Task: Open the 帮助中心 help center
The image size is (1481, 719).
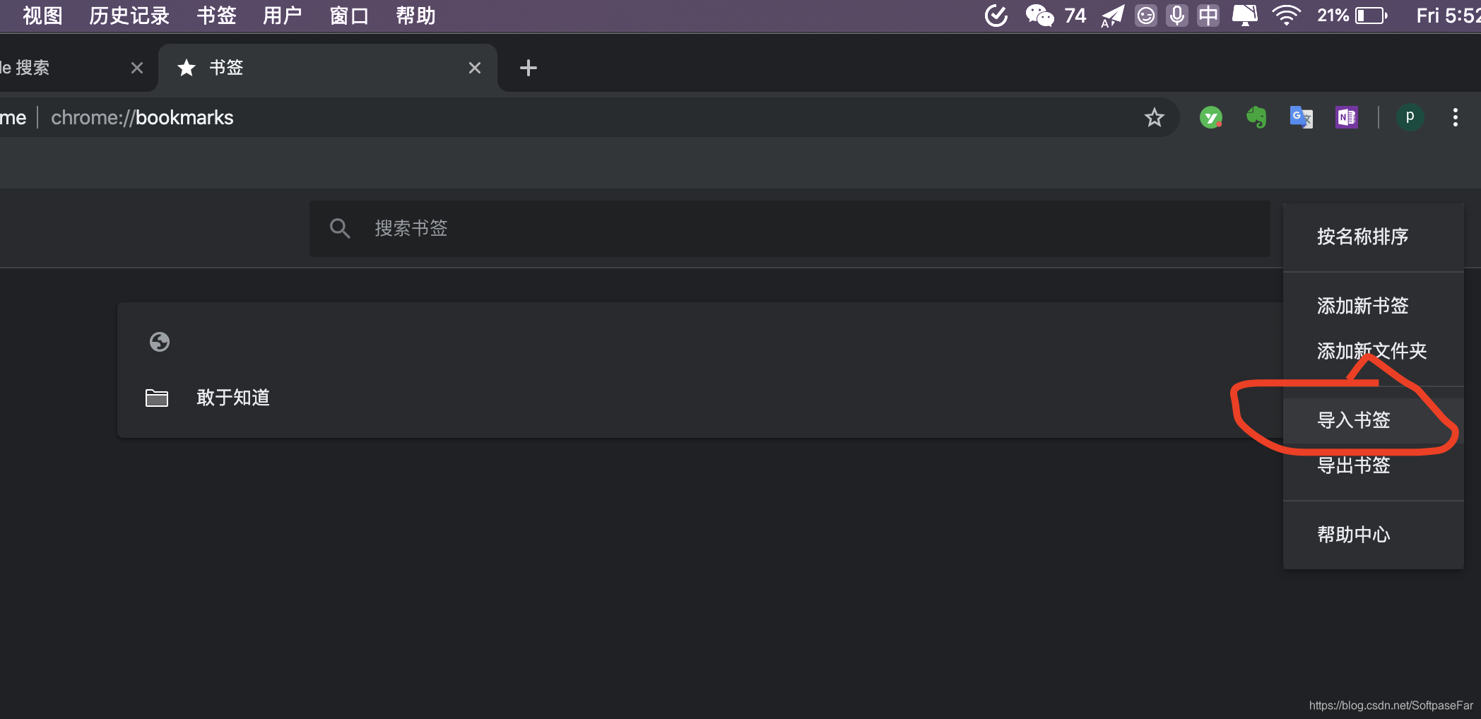Action: click(1353, 535)
